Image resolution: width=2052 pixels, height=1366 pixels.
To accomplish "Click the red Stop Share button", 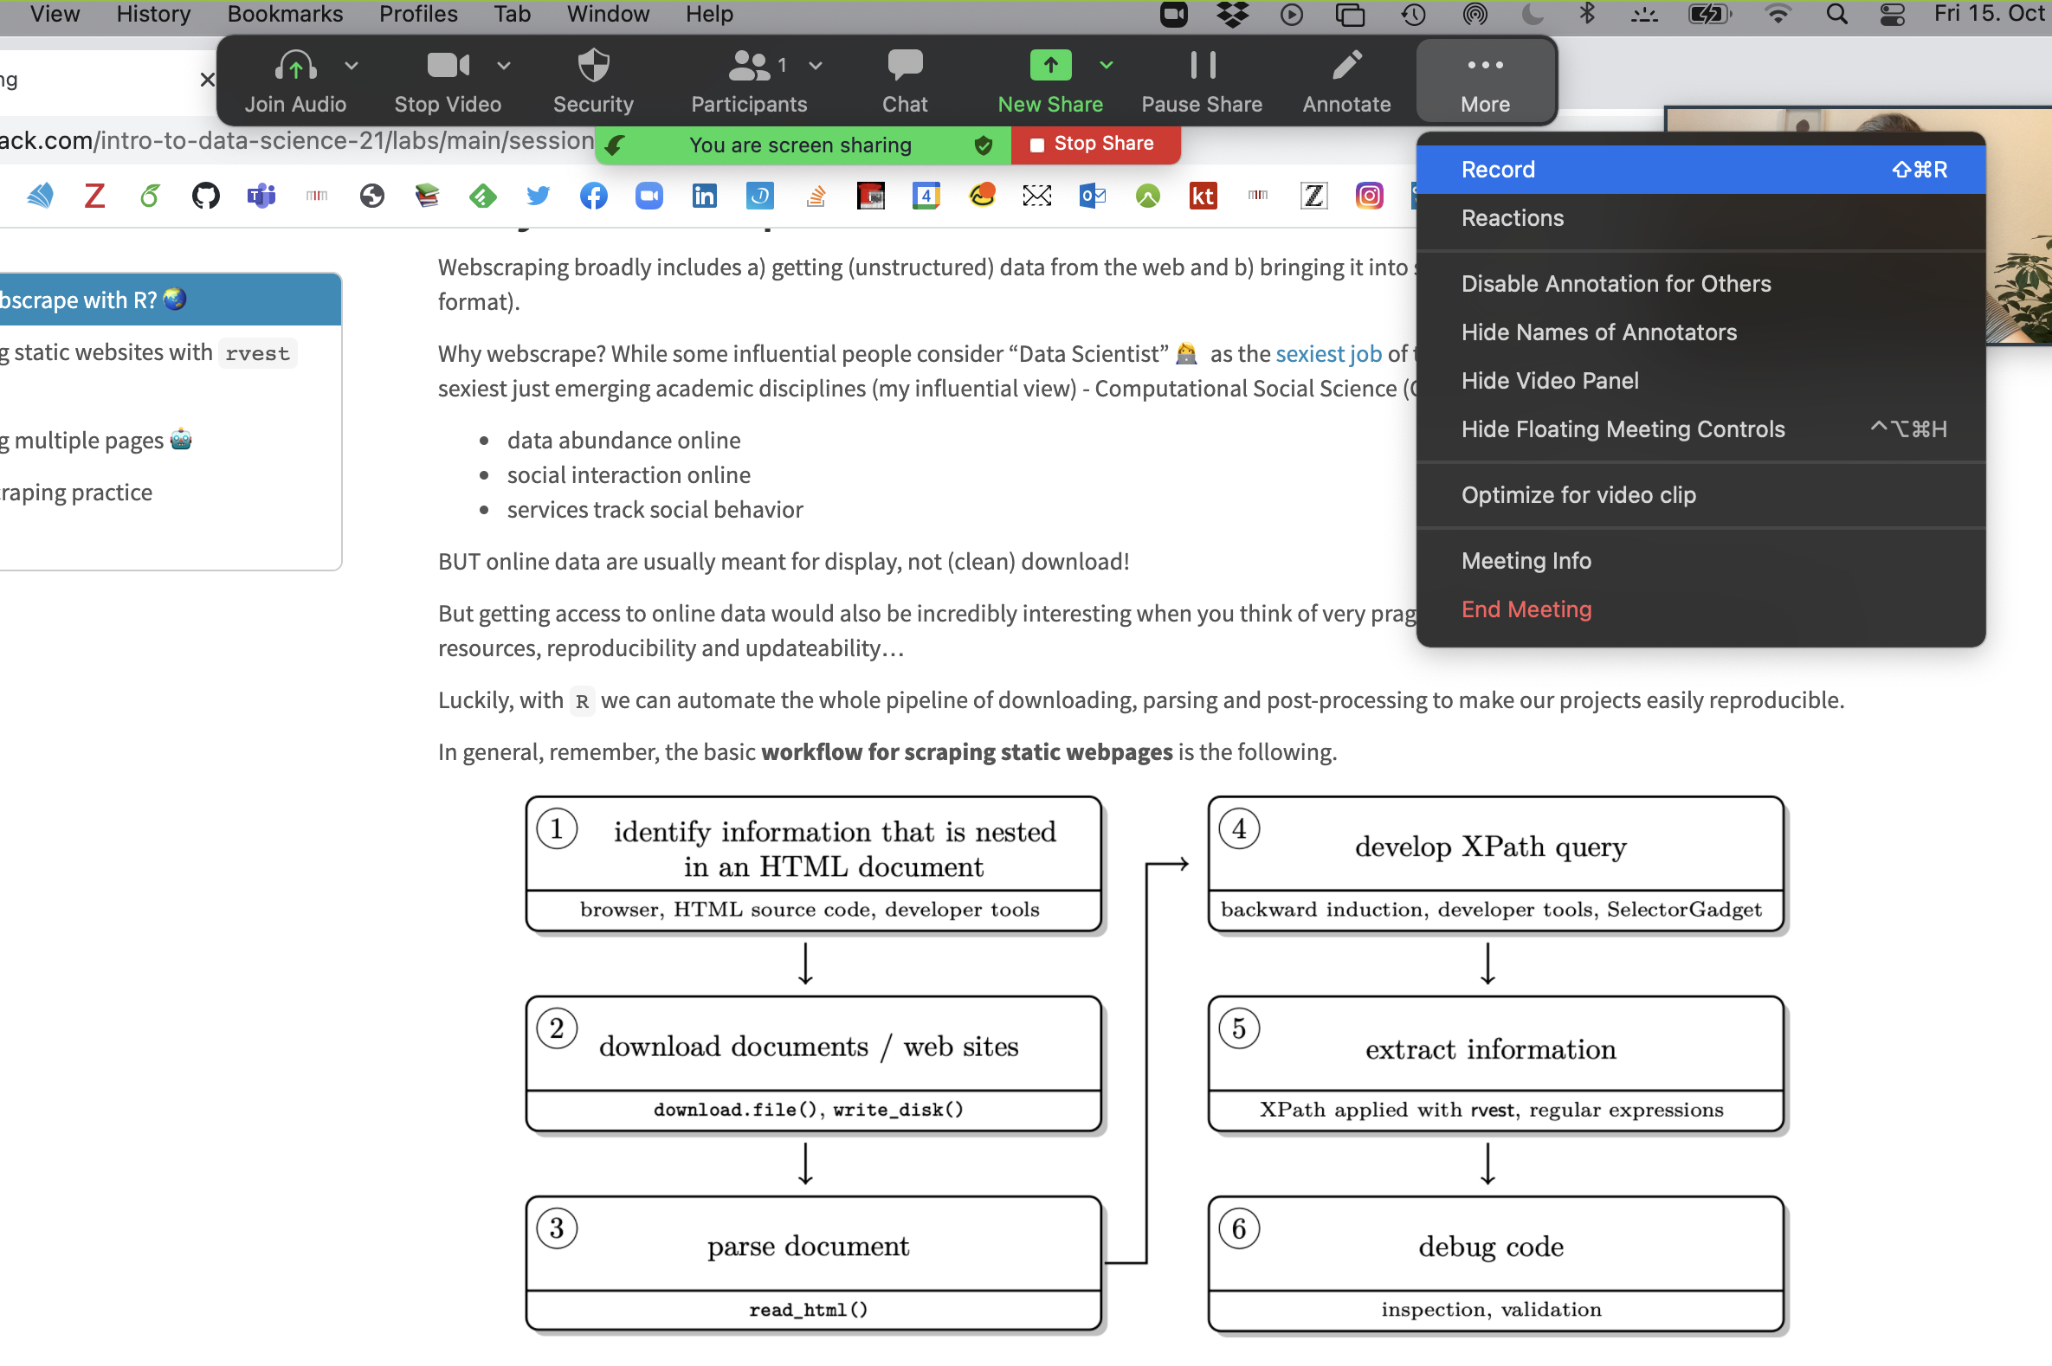I will [x=1094, y=144].
